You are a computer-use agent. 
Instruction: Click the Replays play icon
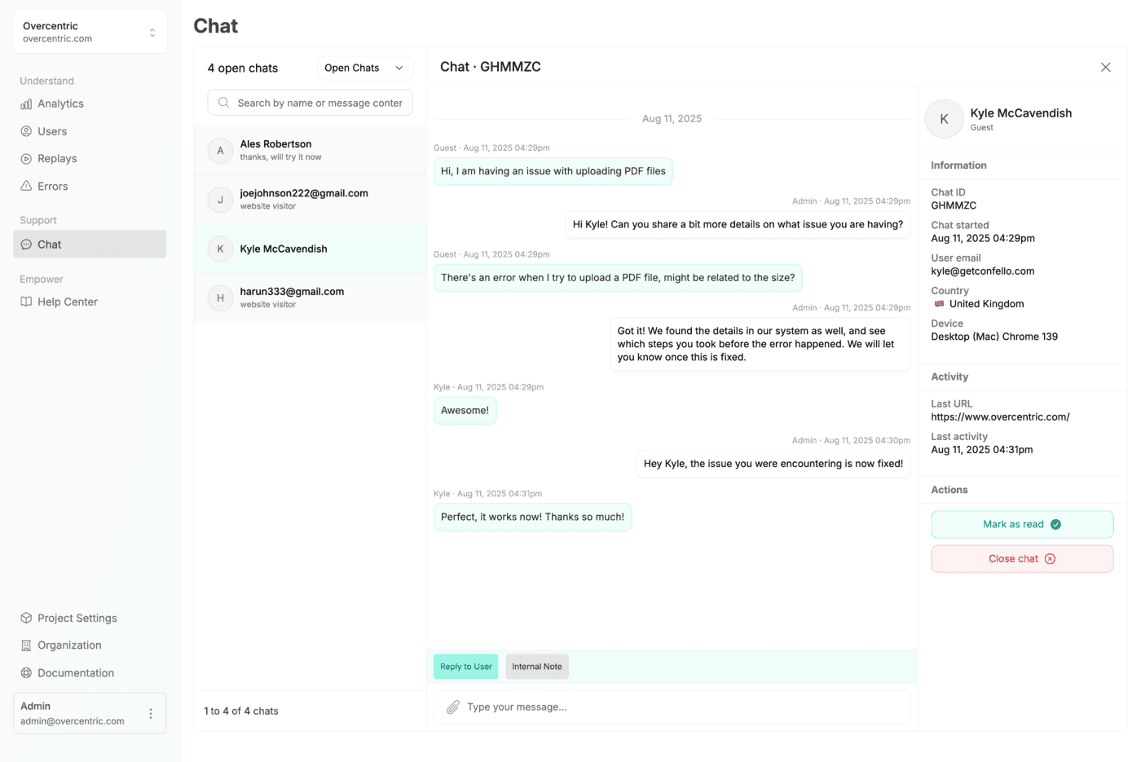[x=26, y=159]
